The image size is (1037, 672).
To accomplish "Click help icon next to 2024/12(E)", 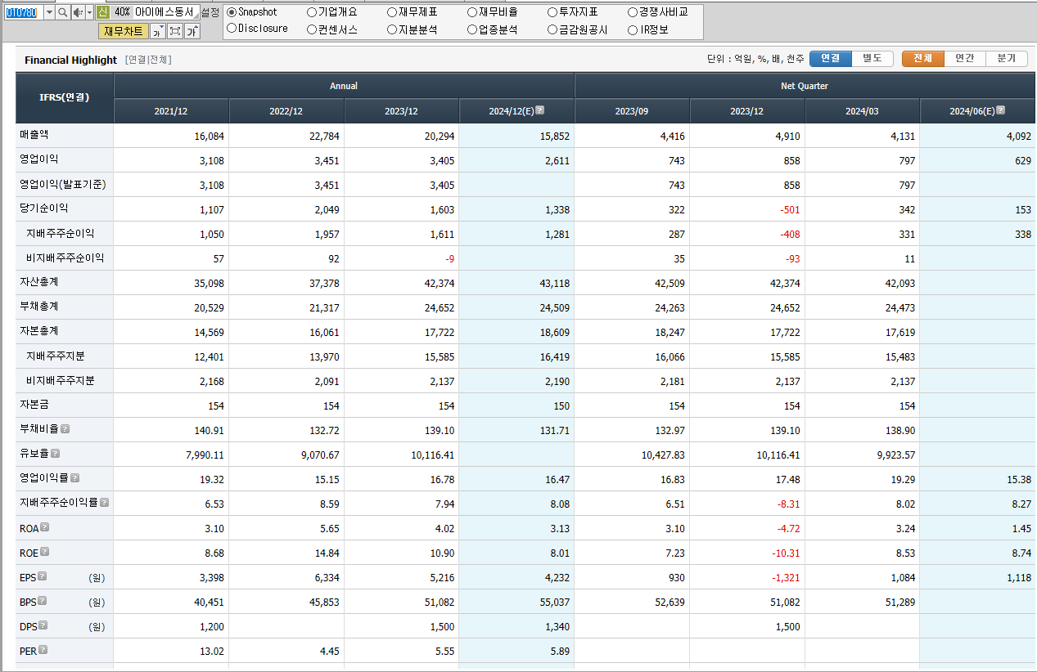I will tap(539, 110).
